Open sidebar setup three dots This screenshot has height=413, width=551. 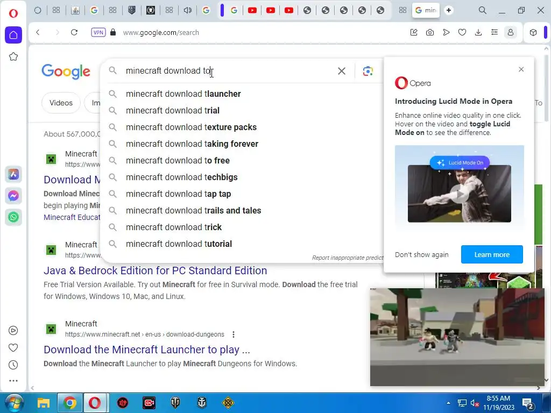click(x=13, y=381)
